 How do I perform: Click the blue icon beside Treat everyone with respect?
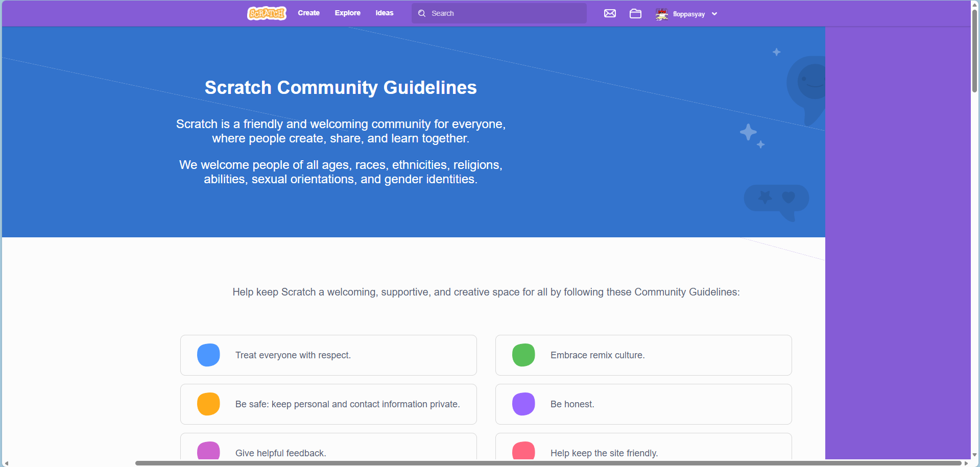208,355
